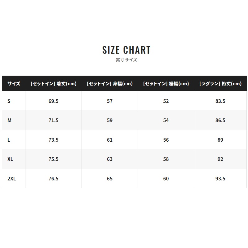
Task: Select the M size row label
Action: (9, 120)
